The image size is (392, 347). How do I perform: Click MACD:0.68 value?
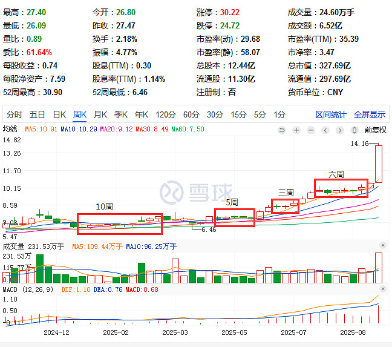(142, 289)
